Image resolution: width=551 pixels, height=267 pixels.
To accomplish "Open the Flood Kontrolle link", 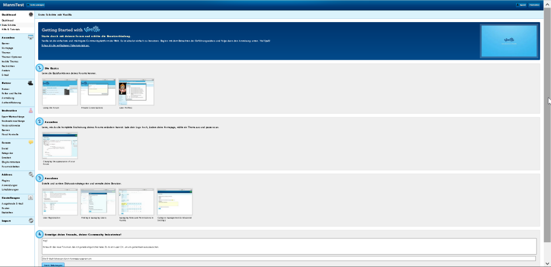I will click(x=10, y=135).
